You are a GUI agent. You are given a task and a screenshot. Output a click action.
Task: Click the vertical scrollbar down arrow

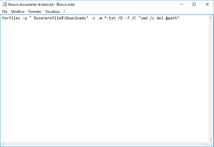(x=211, y=139)
